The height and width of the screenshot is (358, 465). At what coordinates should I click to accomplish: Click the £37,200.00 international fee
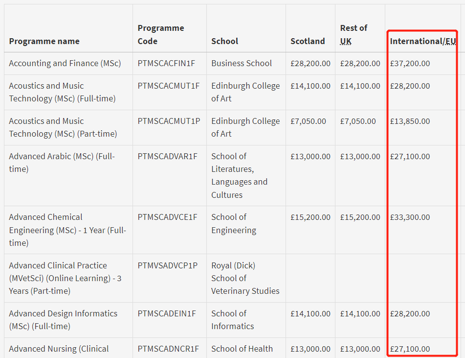click(x=410, y=63)
